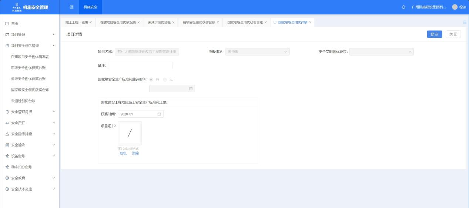Click the 备注 remarks input field
This screenshot has height=208, width=469.
point(140,66)
